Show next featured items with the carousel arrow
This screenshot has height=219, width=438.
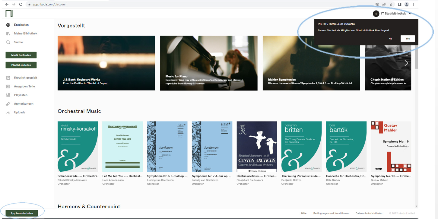pos(406,63)
